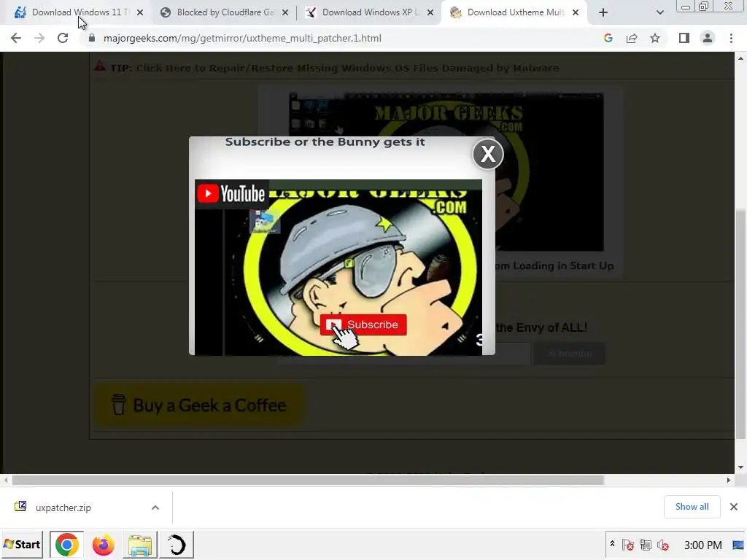Click the browser forward arrow
The height and width of the screenshot is (560, 747).
(39, 38)
